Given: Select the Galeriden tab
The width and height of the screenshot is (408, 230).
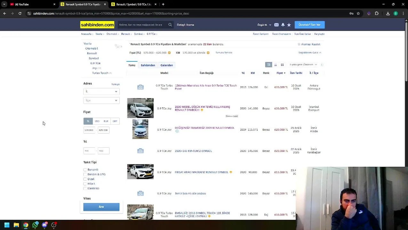Looking at the screenshot, I should click(166, 65).
